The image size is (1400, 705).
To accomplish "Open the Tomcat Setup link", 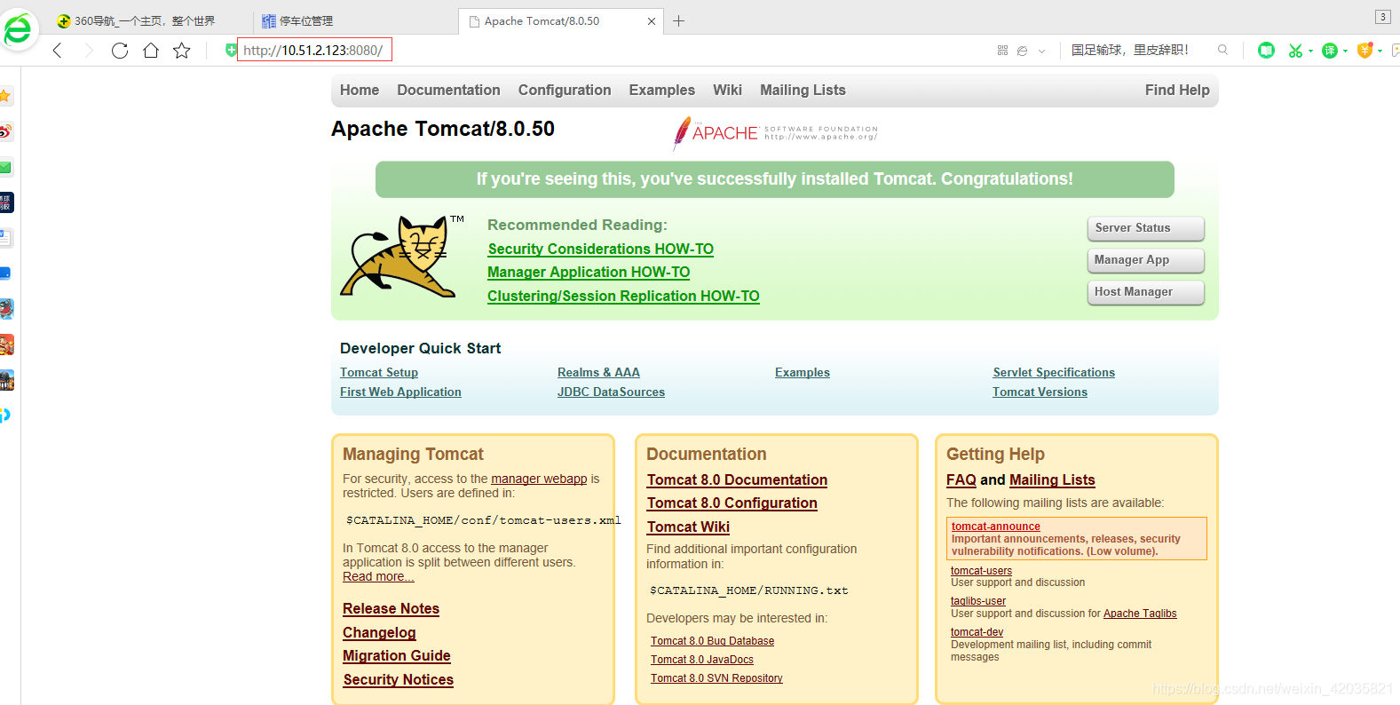I will click(x=379, y=373).
